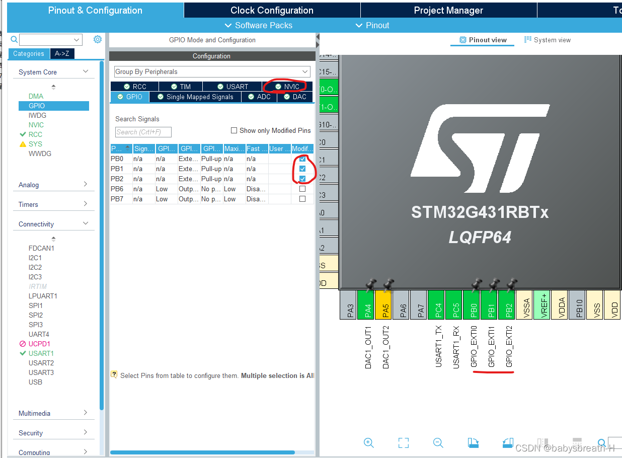The image size is (622, 458).
Task: Click the green checkmark beside USART1 in tree
Action: [23, 353]
